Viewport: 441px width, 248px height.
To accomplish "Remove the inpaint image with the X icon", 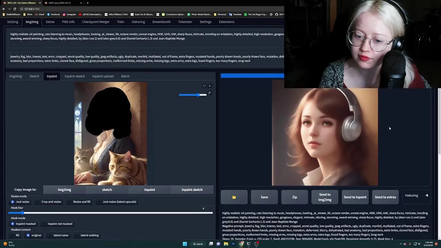I will point(209,86).
